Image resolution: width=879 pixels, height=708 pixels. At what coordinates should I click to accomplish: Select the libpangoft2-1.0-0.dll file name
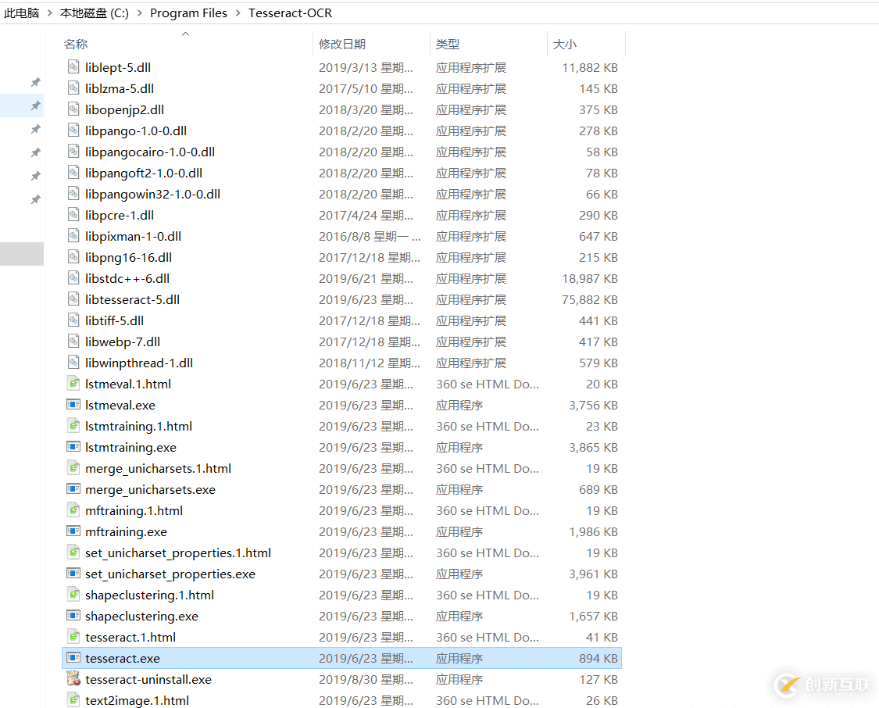[x=144, y=173]
